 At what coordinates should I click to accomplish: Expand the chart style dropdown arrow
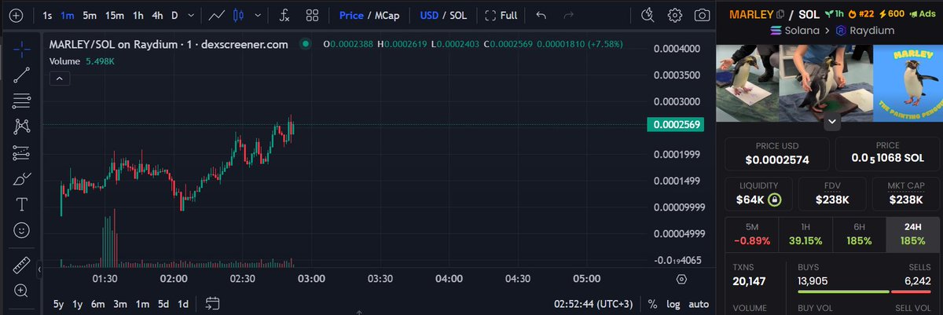click(257, 15)
